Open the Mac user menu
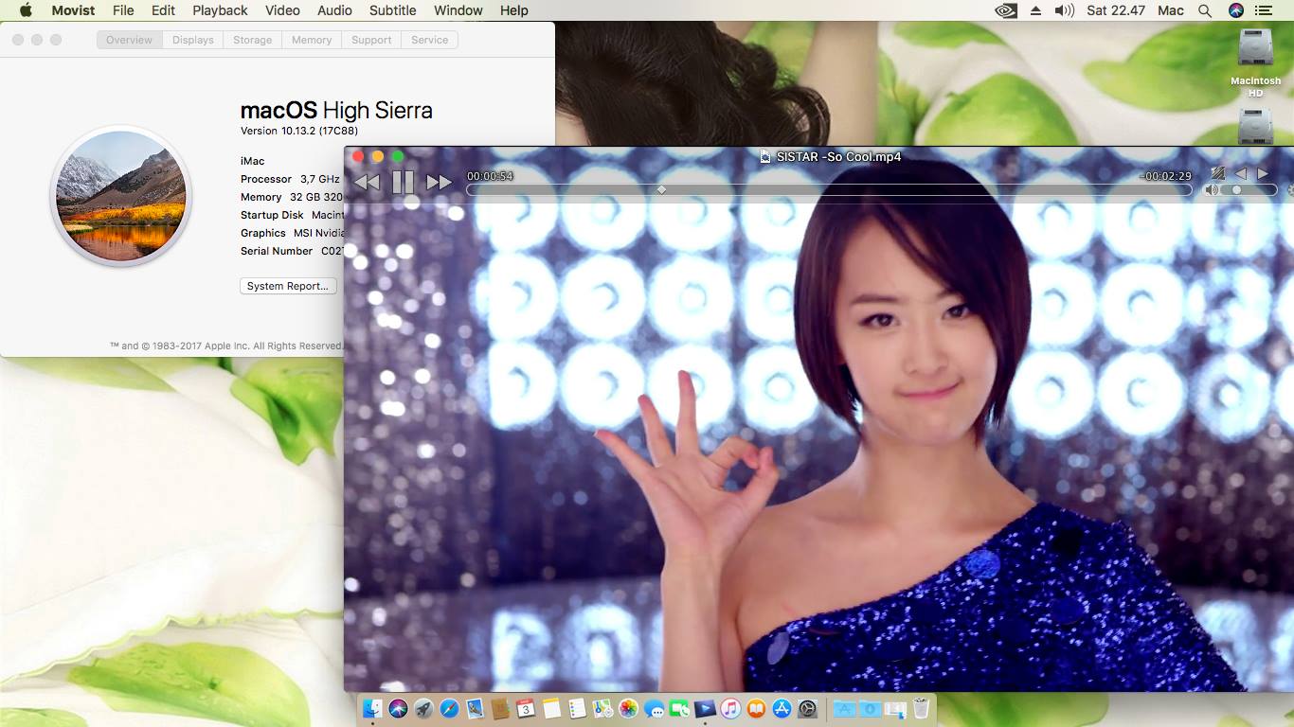Image resolution: width=1294 pixels, height=727 pixels. pyautogui.click(x=1171, y=10)
